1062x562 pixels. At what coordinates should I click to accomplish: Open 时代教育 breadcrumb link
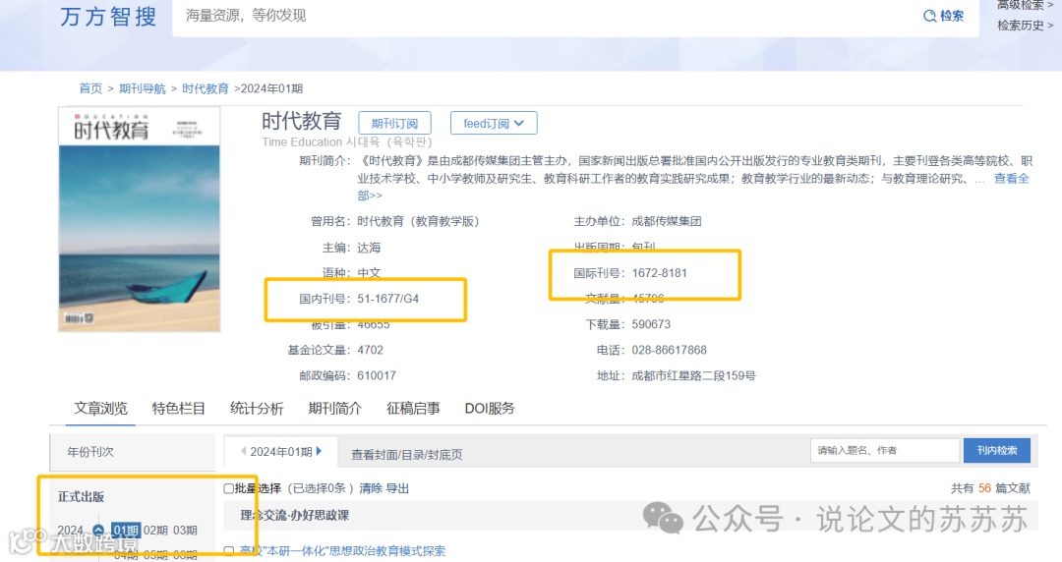point(206,88)
